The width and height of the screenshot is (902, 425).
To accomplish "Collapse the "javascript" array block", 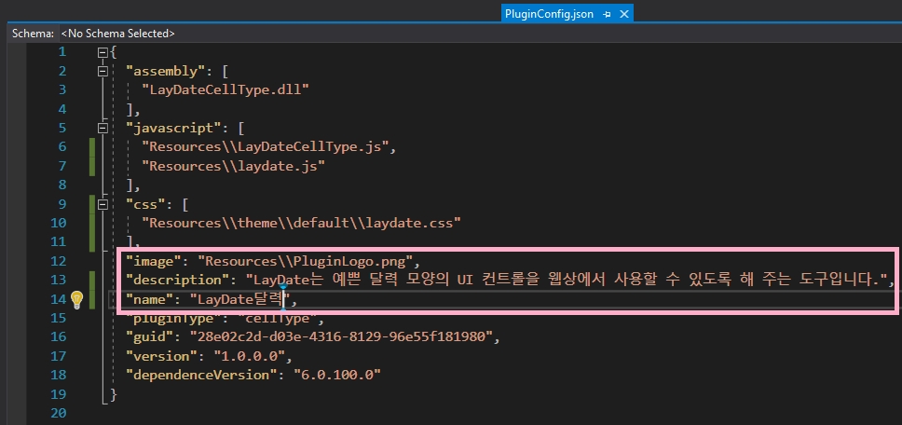I will pyautogui.click(x=102, y=128).
